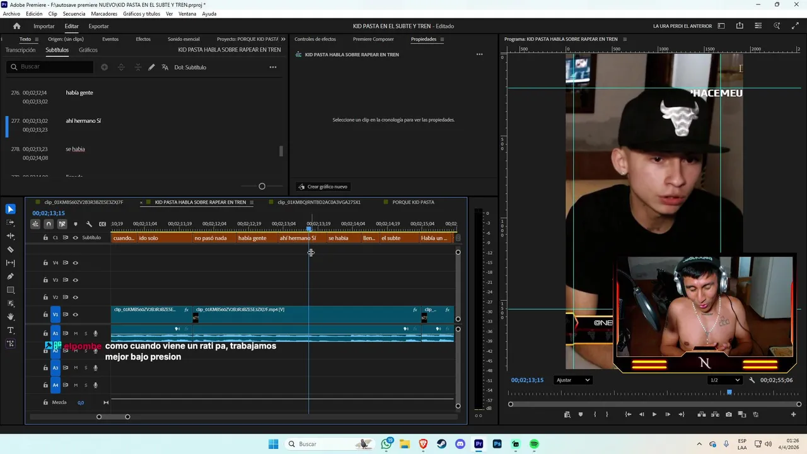Open Subtítulos panel three-dot options
Image resolution: width=807 pixels, height=454 pixels.
[273, 67]
